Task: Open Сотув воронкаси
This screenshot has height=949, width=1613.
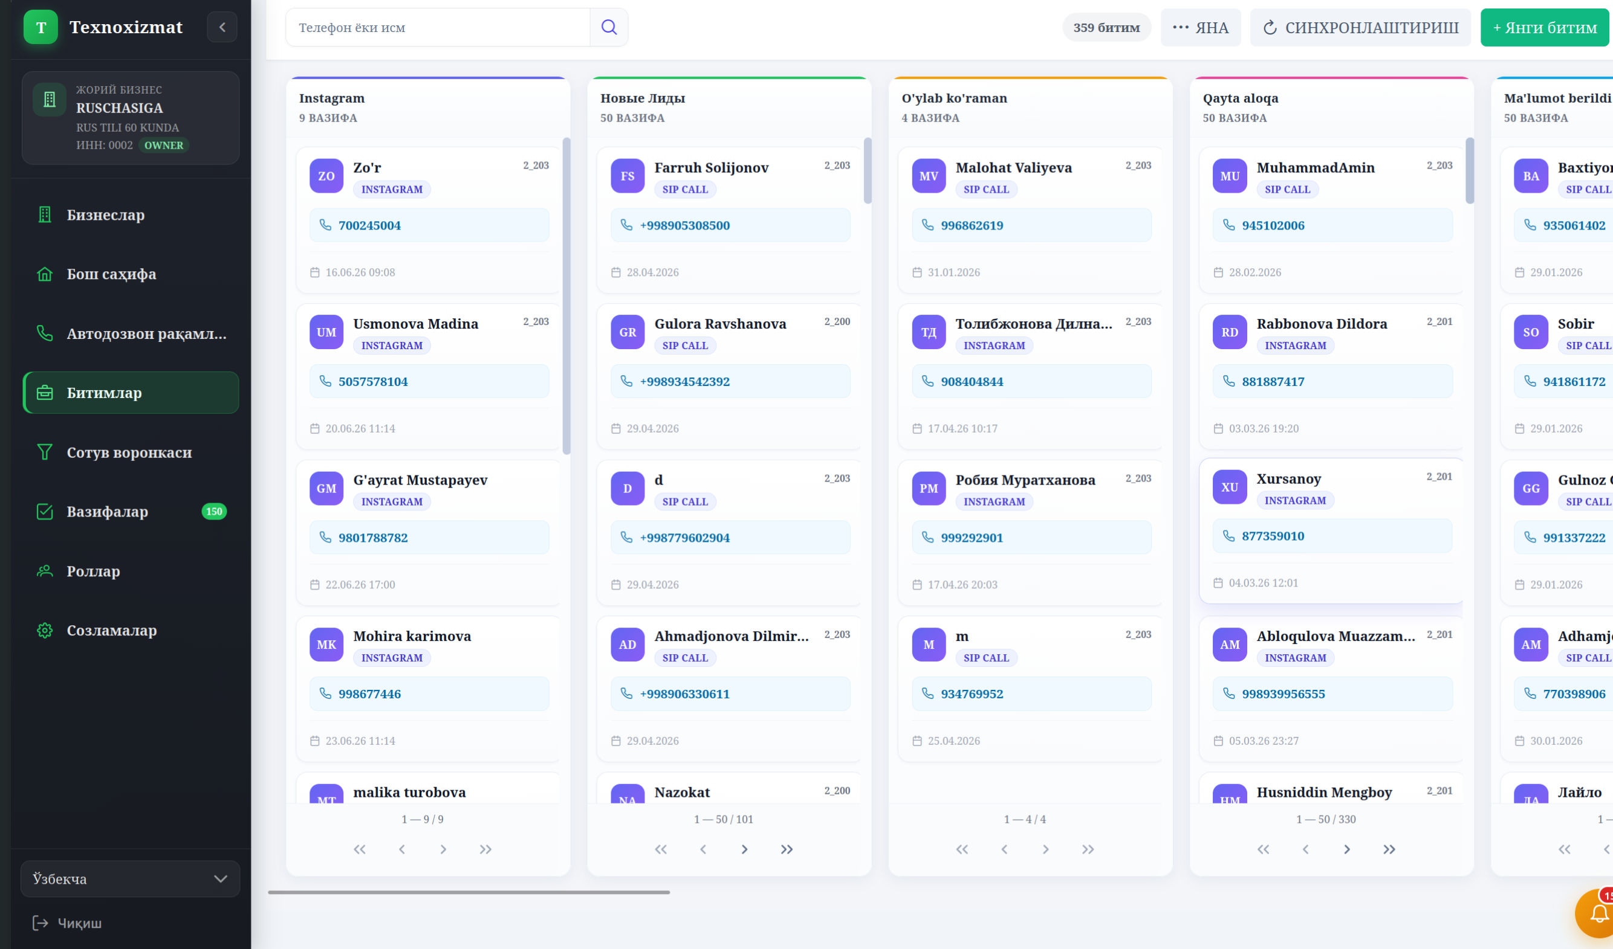Action: (x=131, y=452)
